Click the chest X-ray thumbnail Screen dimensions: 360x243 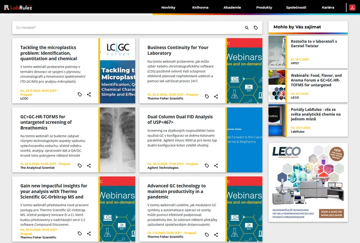click(117, 140)
